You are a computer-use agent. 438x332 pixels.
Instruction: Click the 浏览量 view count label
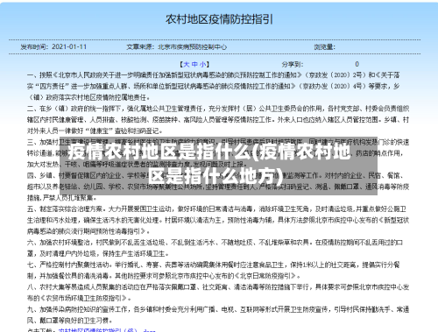click(x=325, y=46)
